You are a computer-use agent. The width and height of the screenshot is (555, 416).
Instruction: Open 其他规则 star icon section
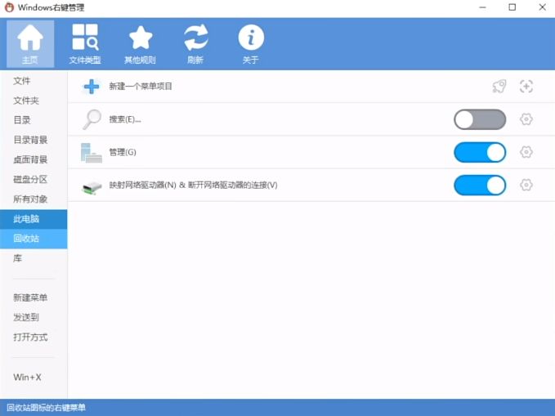point(140,44)
